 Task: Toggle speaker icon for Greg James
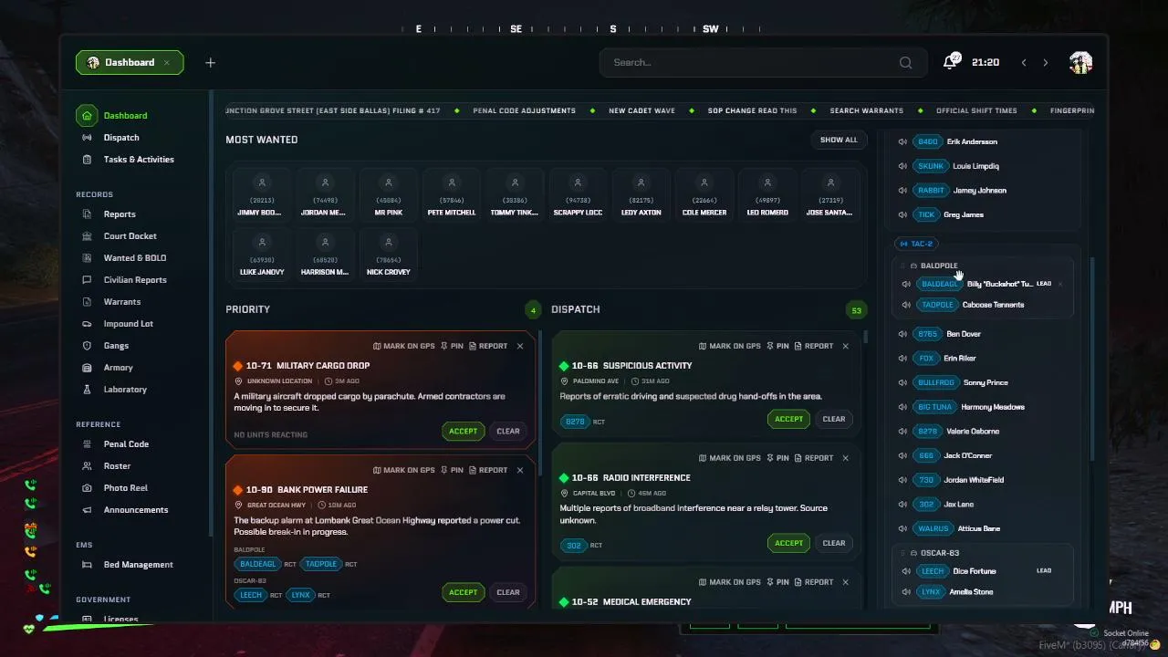click(902, 214)
